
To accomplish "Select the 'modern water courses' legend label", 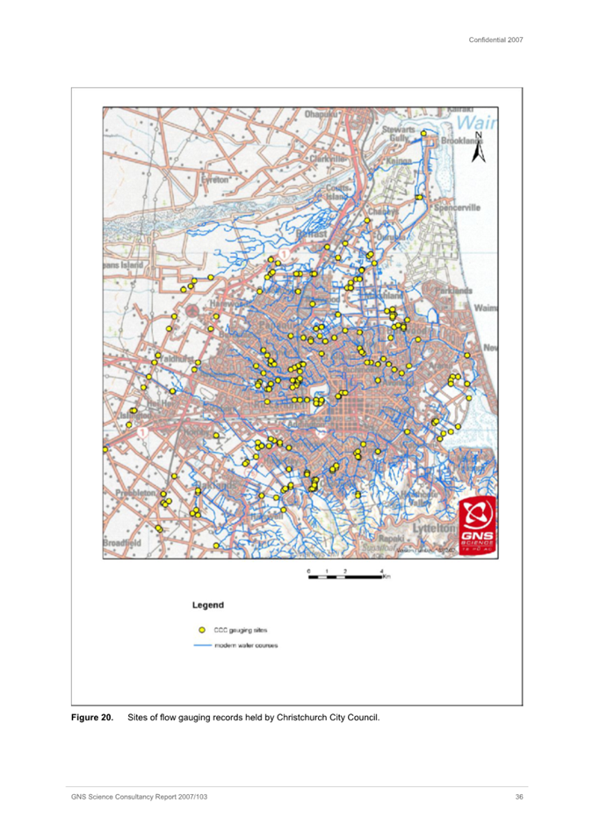I will pos(246,646).
